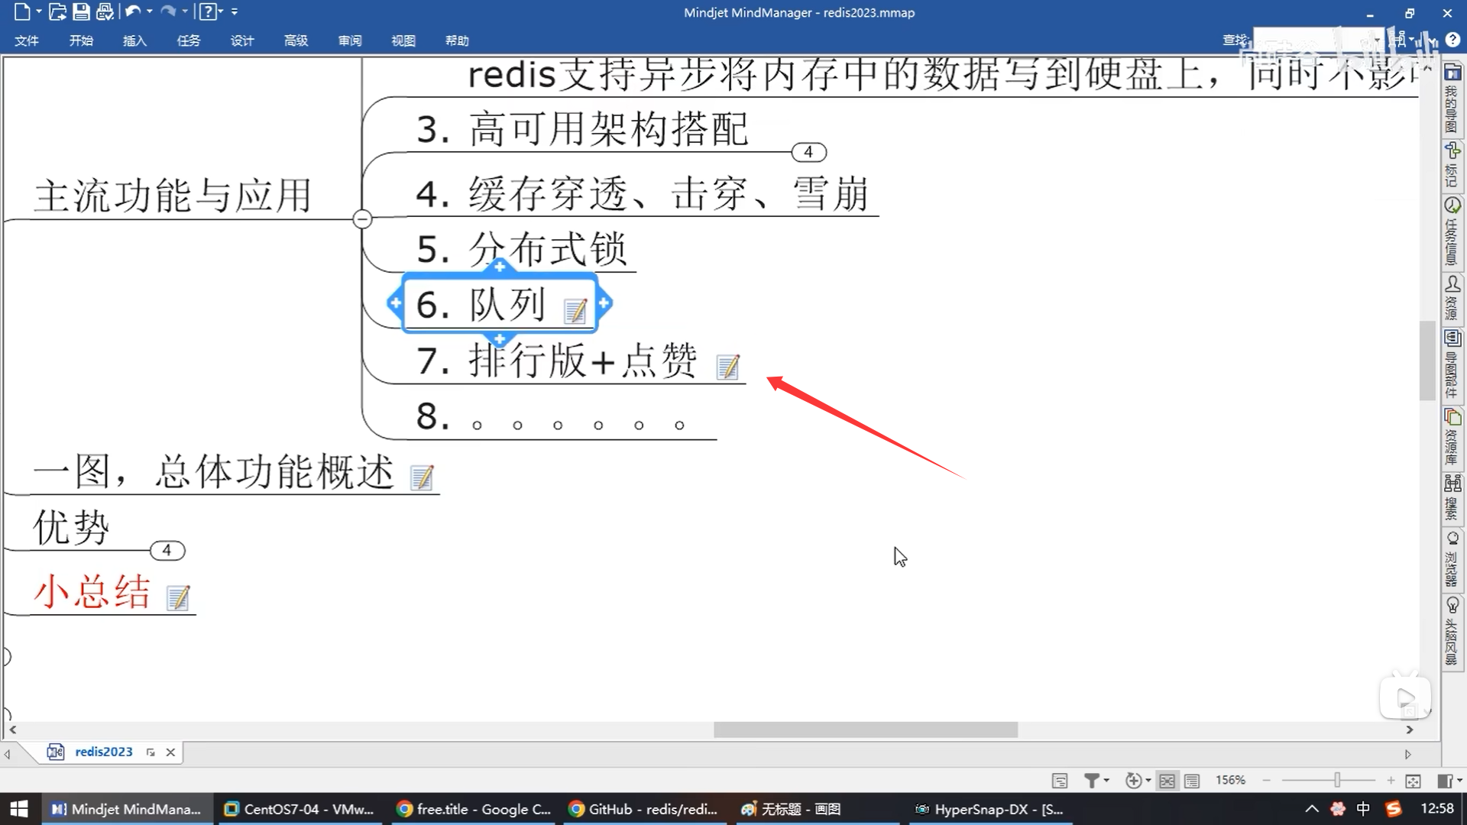Image resolution: width=1467 pixels, height=825 pixels.
Task: Click the zoom in plus button
Action: 1391,781
